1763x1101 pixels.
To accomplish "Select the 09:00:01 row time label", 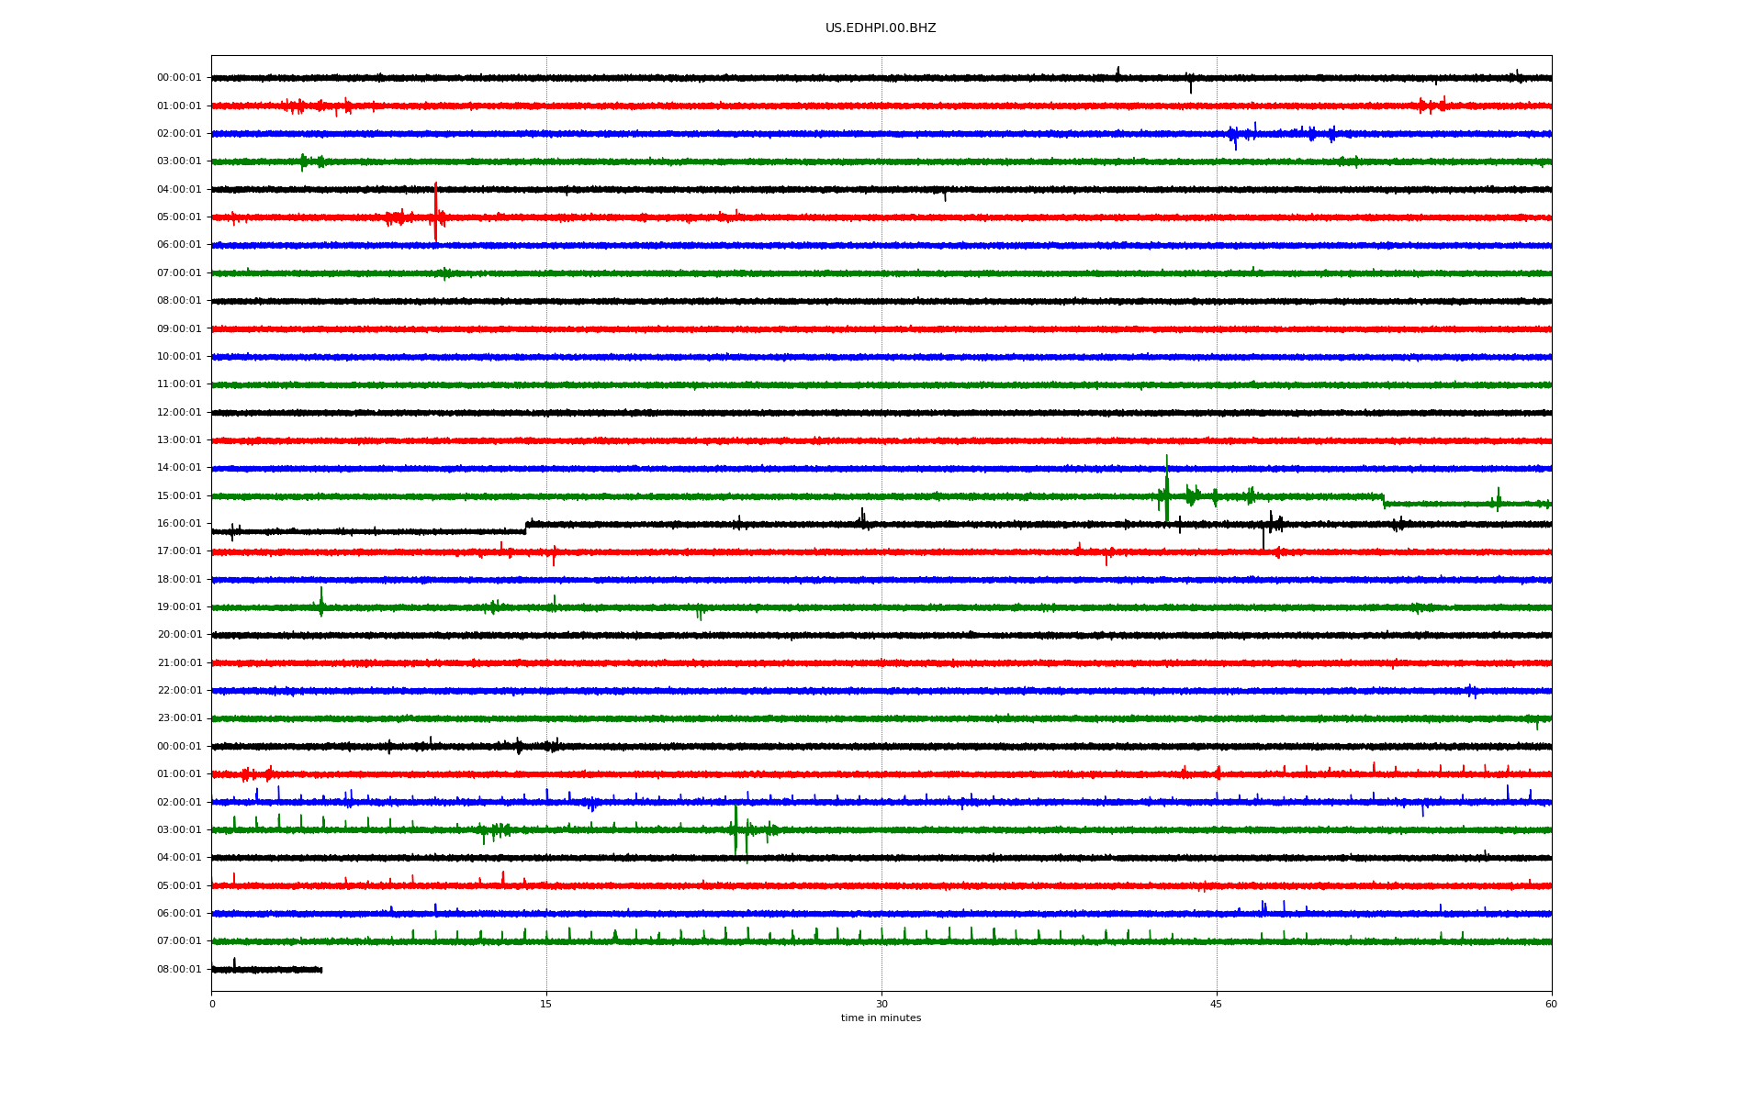I will 179,328.
